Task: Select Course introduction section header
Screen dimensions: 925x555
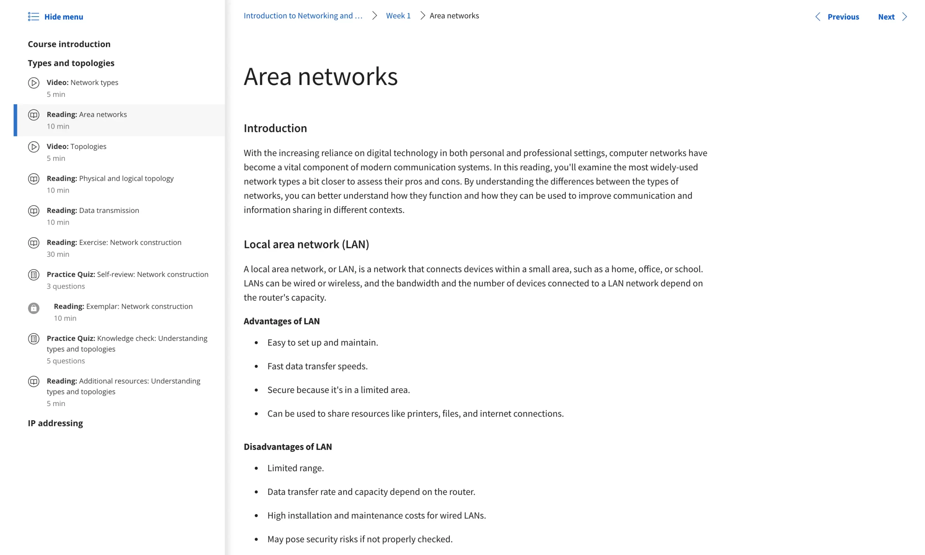Action: coord(69,44)
